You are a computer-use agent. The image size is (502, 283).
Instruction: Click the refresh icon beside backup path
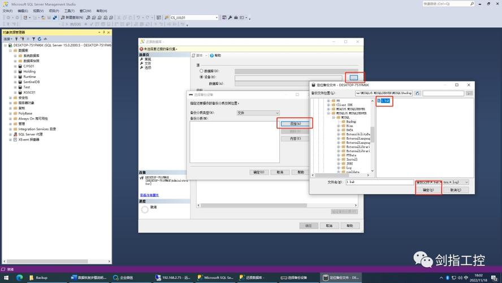coord(418,93)
